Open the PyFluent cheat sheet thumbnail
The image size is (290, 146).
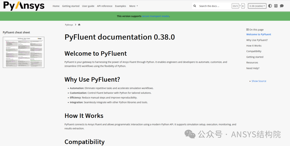(23, 52)
